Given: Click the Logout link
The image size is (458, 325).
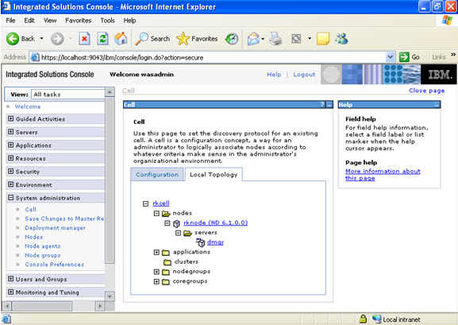Looking at the screenshot, I should click(x=304, y=75).
